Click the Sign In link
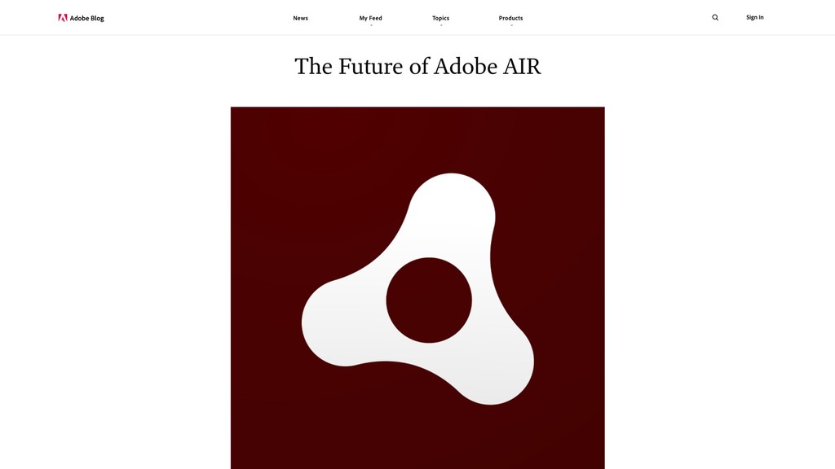 (754, 18)
